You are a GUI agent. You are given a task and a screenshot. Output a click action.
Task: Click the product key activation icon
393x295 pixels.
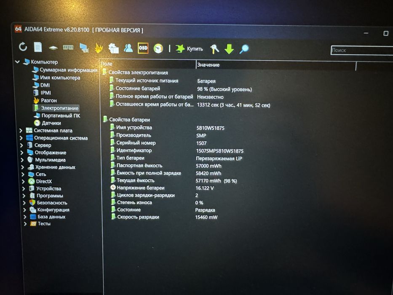click(214, 49)
